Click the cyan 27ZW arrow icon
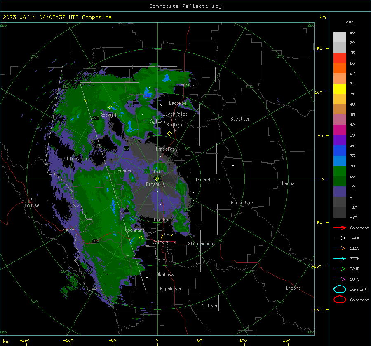This screenshot has height=346, width=371. click(340, 259)
